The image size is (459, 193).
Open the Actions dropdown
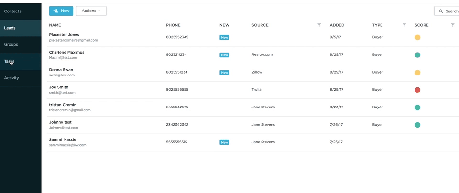(91, 11)
